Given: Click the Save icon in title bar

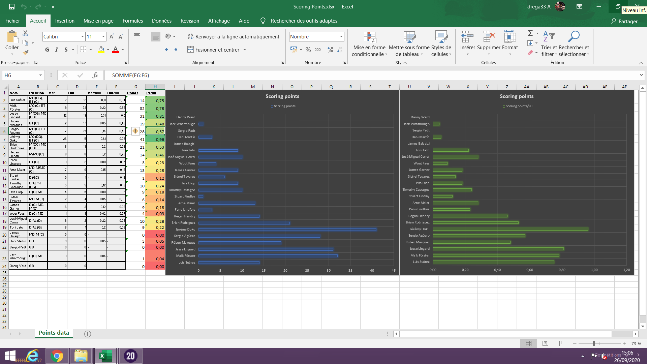Looking at the screenshot, I should (x=12, y=6).
